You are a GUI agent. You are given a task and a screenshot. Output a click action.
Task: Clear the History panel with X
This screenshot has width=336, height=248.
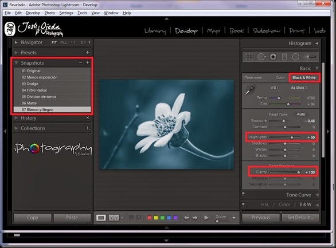tap(87, 117)
